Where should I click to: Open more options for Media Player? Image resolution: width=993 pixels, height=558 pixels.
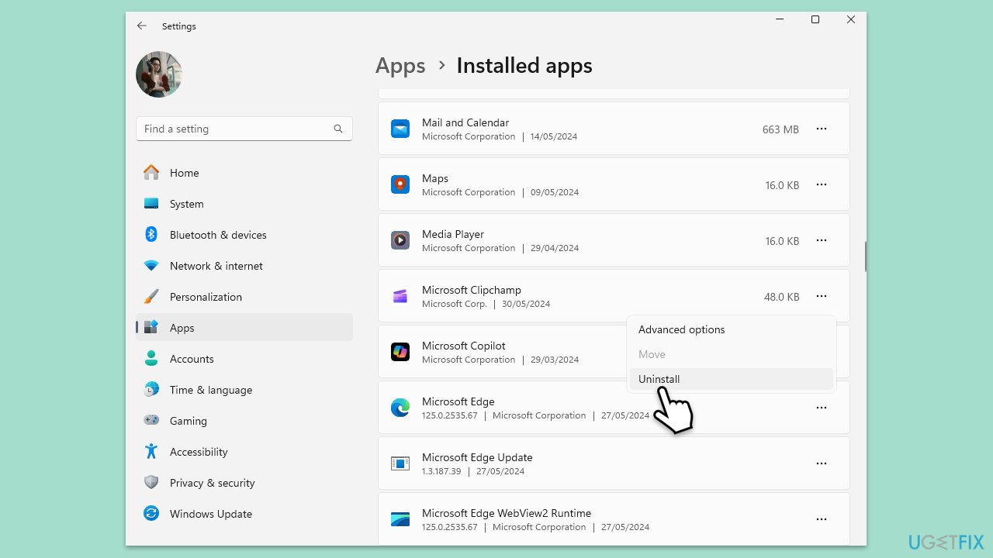point(822,240)
